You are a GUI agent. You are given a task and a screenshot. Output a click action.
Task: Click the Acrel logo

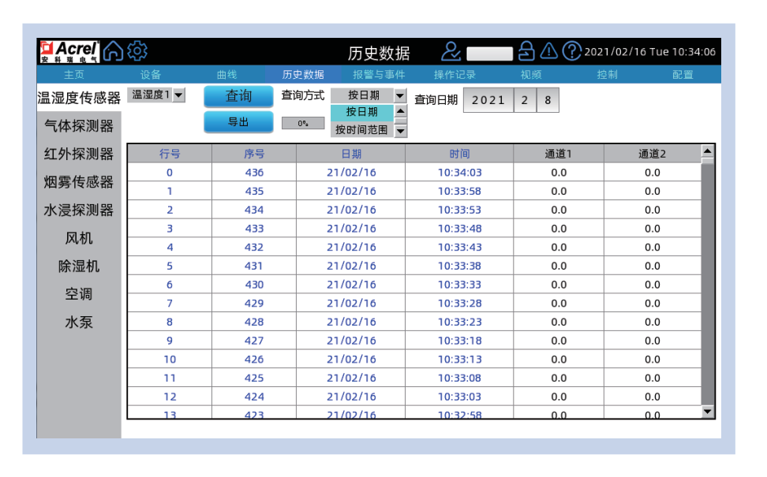(69, 52)
